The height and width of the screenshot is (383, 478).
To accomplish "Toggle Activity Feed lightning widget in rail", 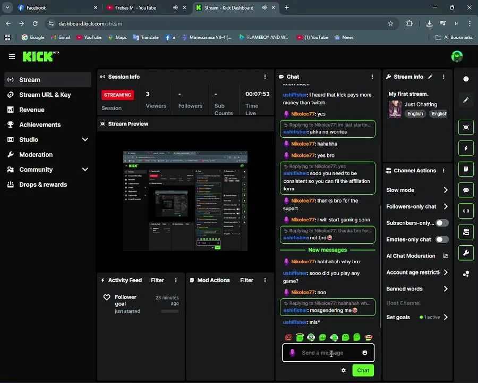I will tap(466, 148).
